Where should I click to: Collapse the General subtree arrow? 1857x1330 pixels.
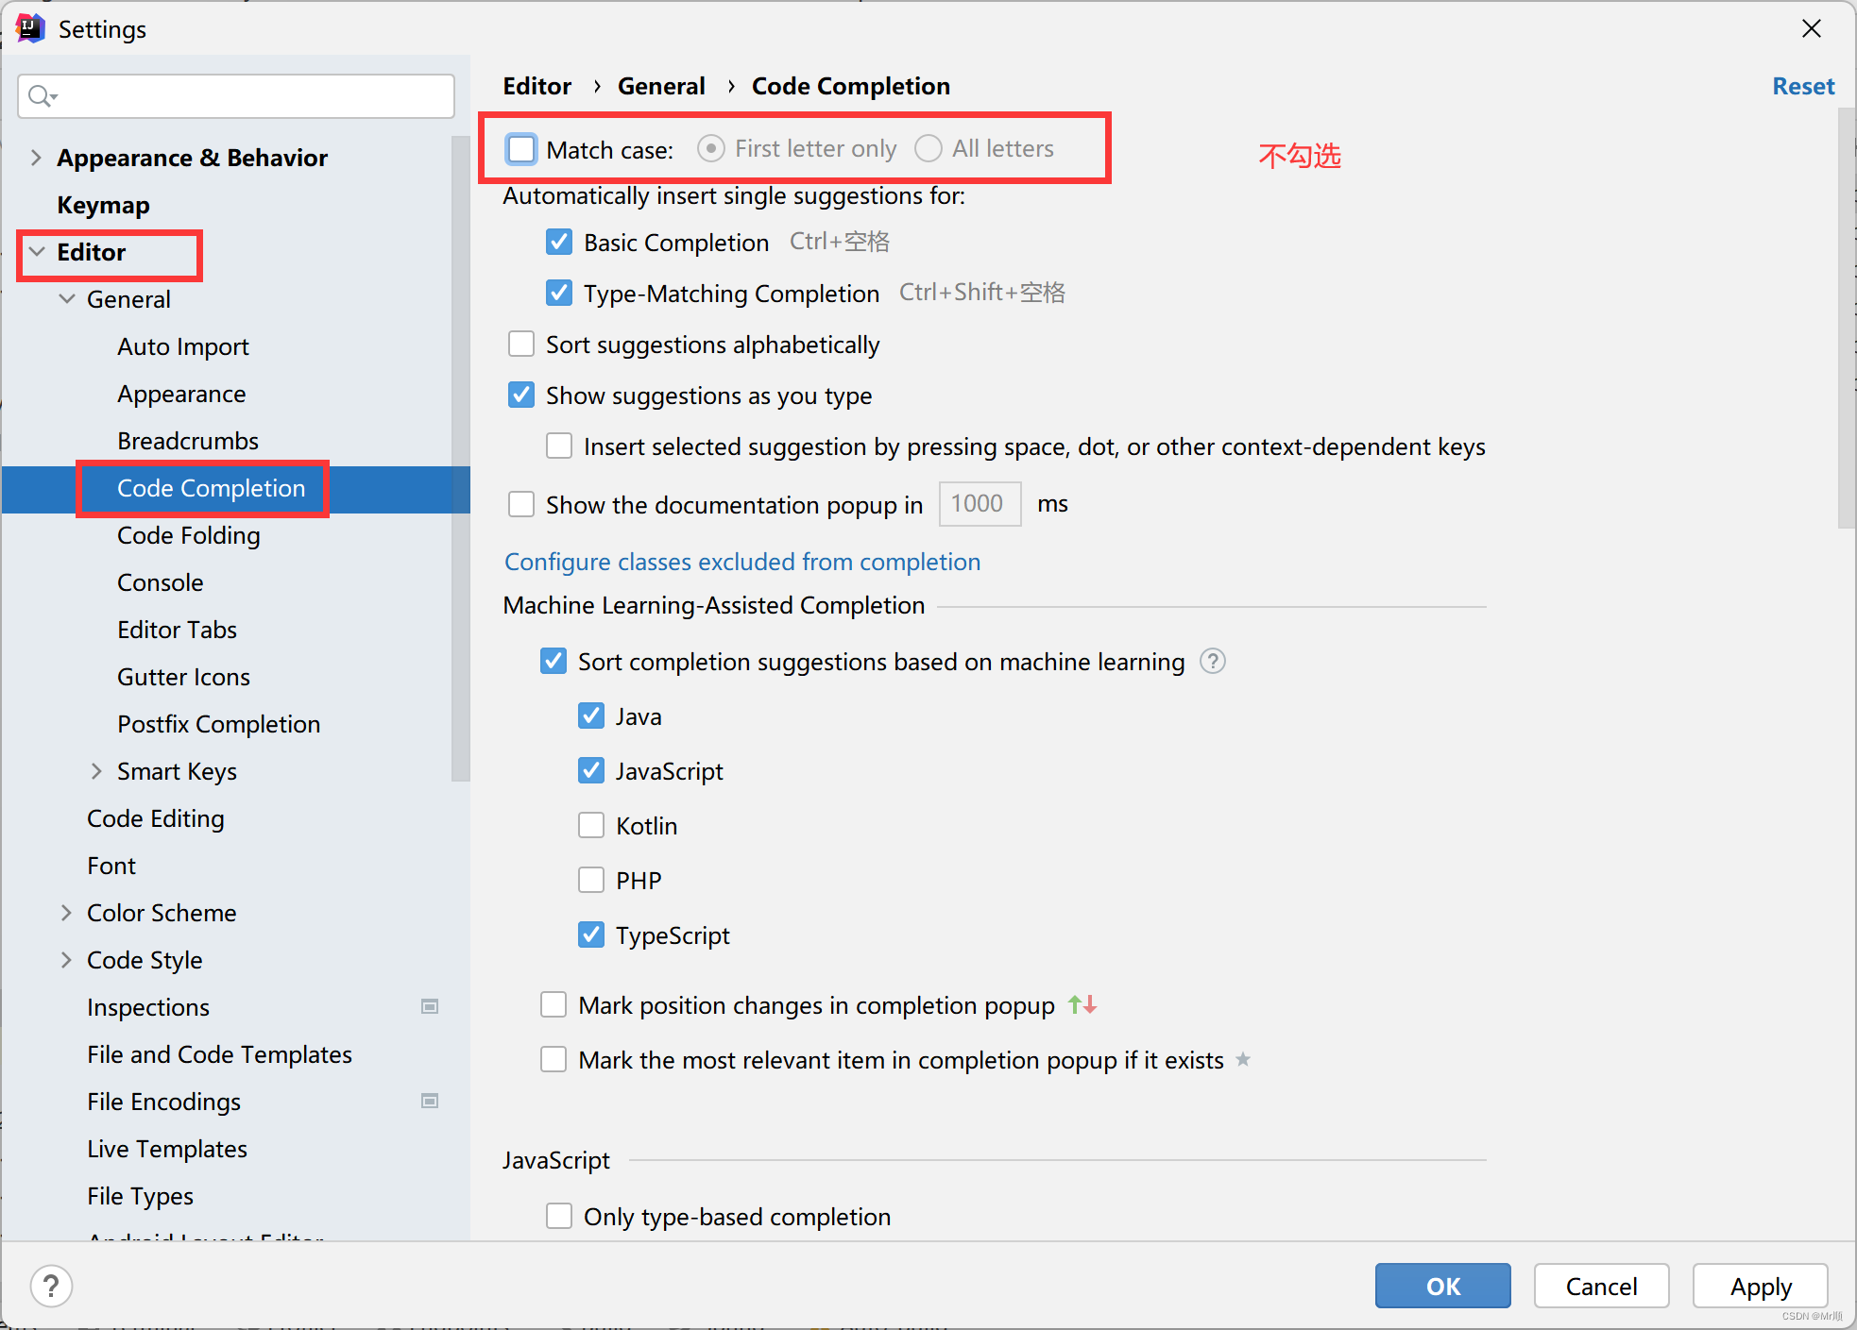point(67,299)
